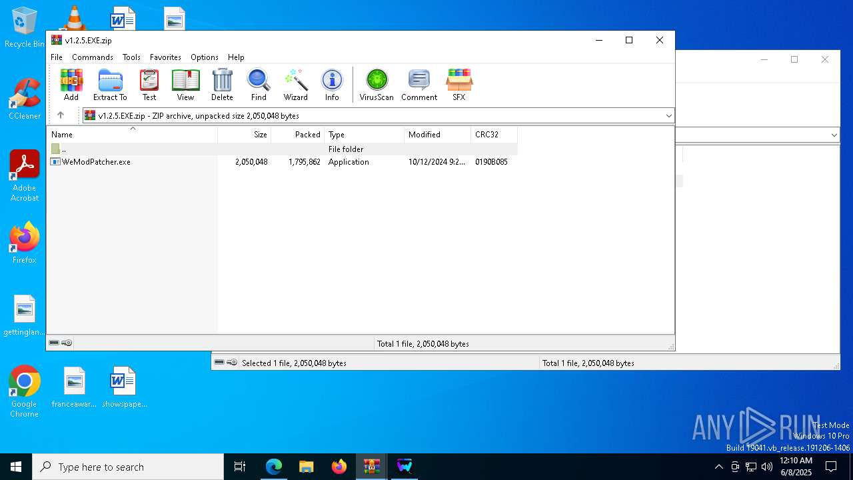Open Google Chrome desktop shortcut
Screen dimensions: 853x480
pyautogui.click(x=25, y=392)
